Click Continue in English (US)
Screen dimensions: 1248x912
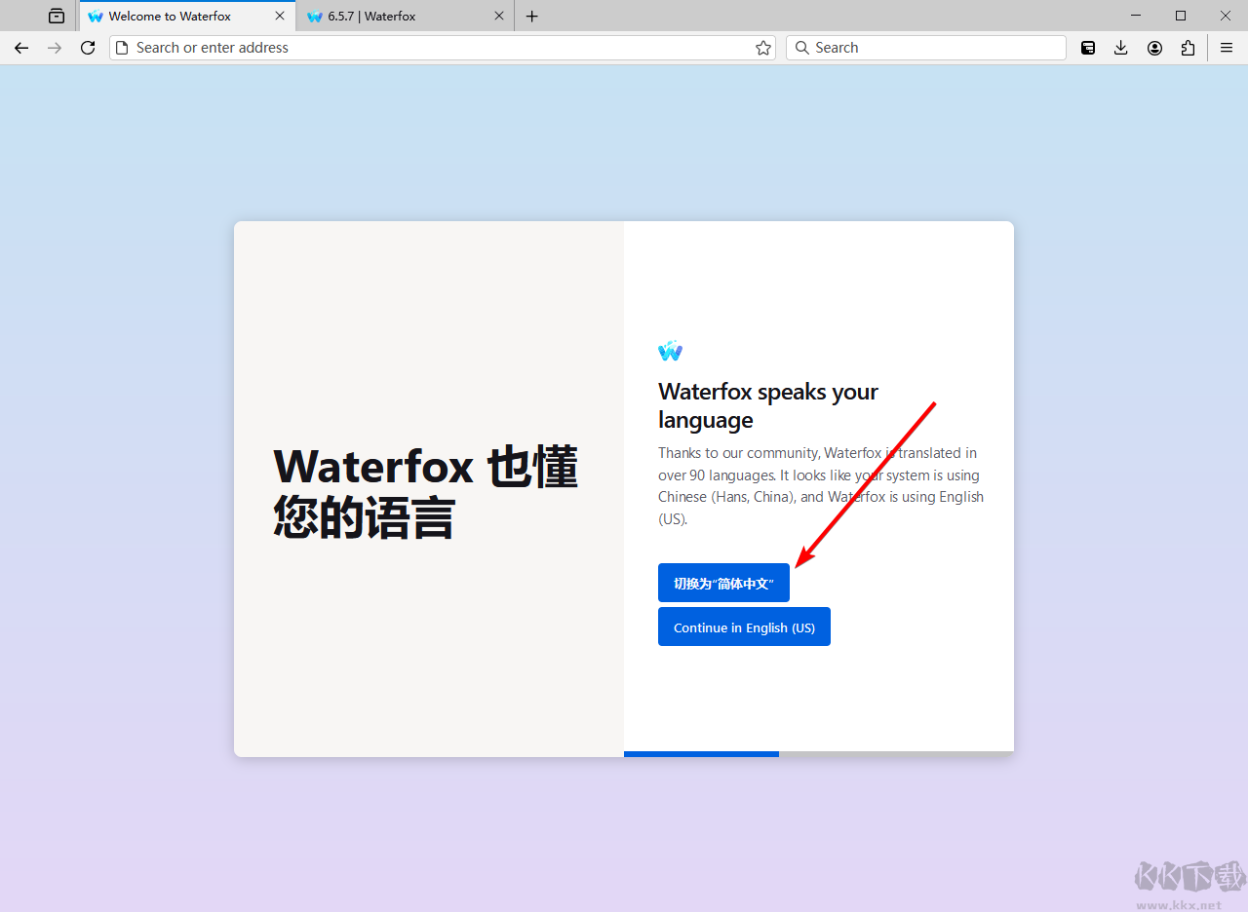pos(744,627)
